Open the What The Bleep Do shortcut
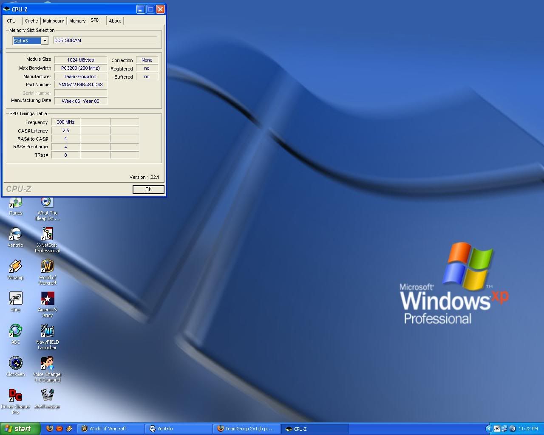This screenshot has width=544, height=435. point(47,209)
